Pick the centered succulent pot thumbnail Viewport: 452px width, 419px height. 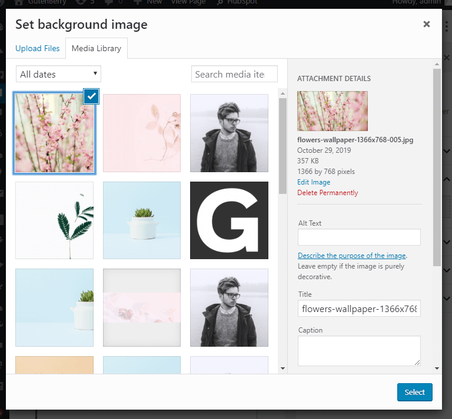click(x=142, y=220)
